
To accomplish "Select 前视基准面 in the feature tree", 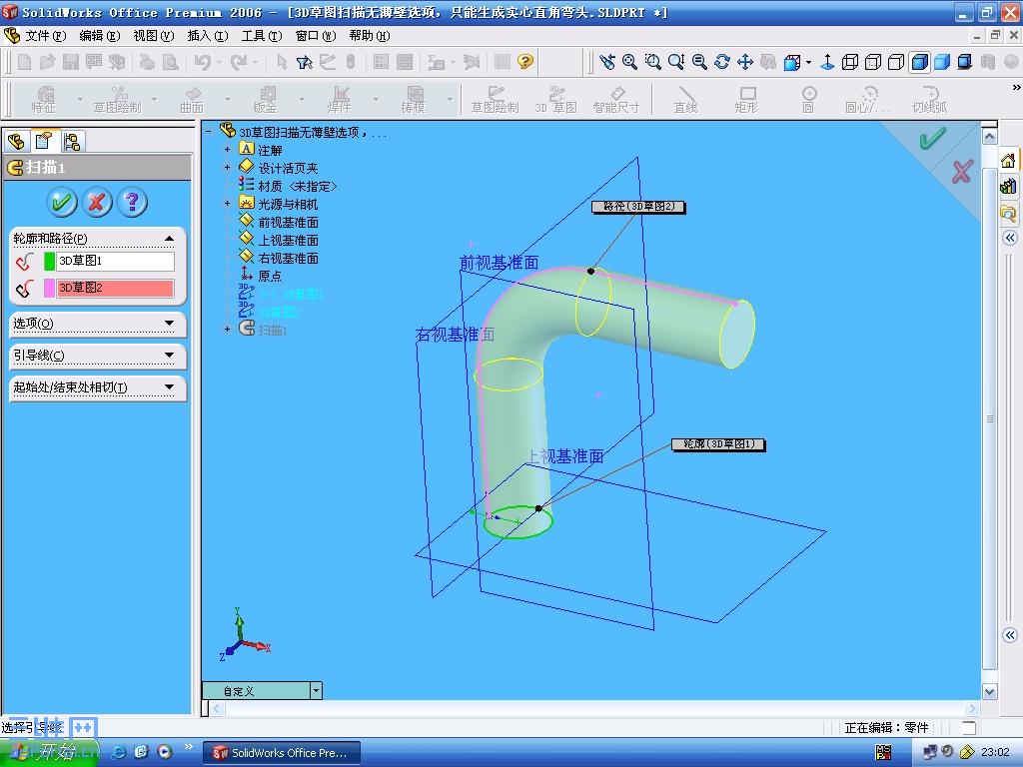I will point(288,223).
